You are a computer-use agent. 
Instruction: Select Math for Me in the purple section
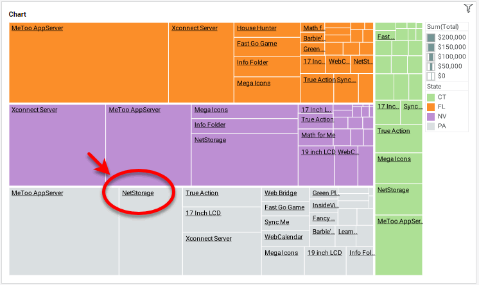tap(318, 135)
